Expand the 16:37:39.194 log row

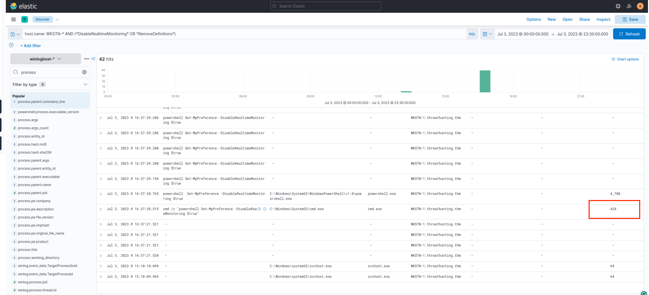pyautogui.click(x=101, y=179)
